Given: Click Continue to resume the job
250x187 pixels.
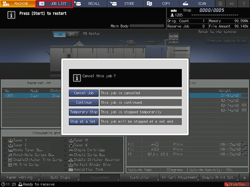Looking at the screenshot, I should (84, 103).
